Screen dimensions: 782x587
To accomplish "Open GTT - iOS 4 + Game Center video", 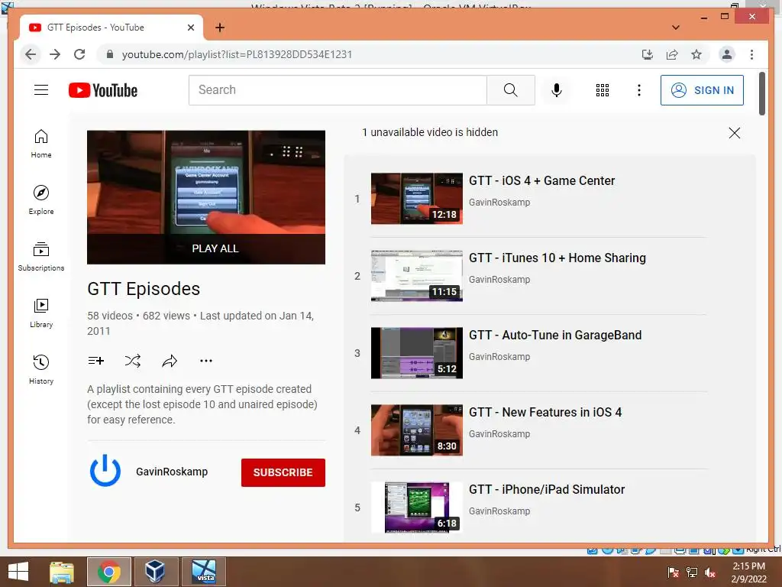I will 541,180.
